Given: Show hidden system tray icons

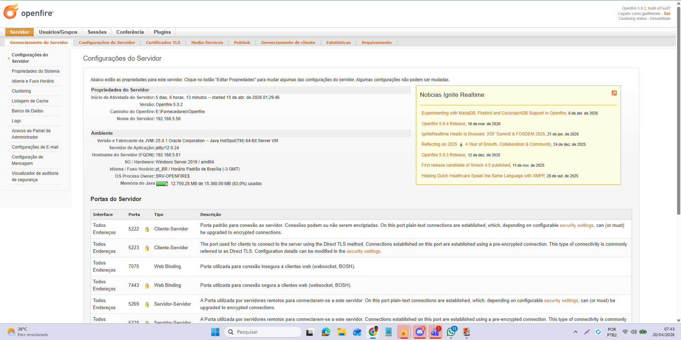Looking at the screenshot, I should tap(575, 332).
